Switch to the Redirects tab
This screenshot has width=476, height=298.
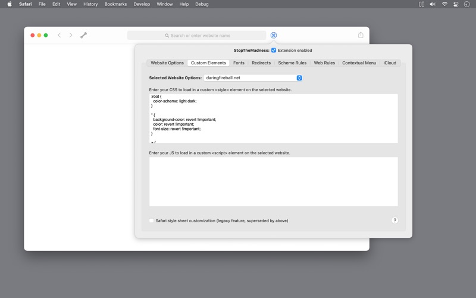click(261, 63)
